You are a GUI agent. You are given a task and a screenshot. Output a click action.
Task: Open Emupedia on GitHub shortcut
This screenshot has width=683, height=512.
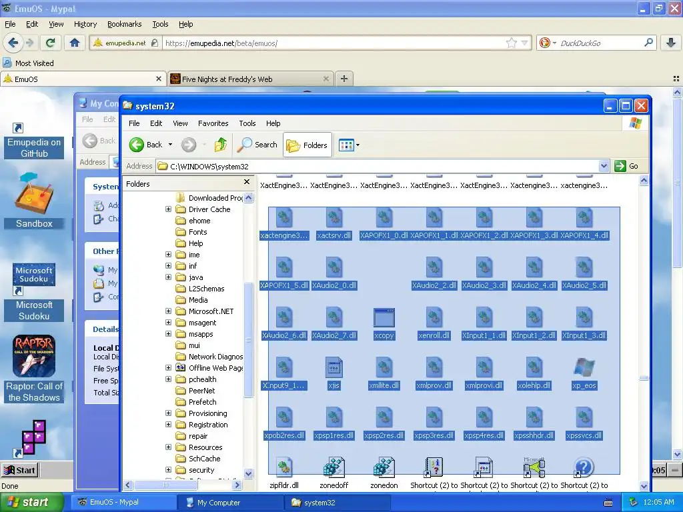pyautogui.click(x=34, y=140)
